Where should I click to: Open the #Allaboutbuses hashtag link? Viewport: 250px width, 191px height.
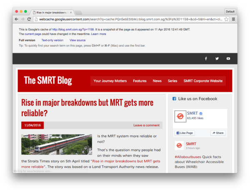tap(188, 157)
